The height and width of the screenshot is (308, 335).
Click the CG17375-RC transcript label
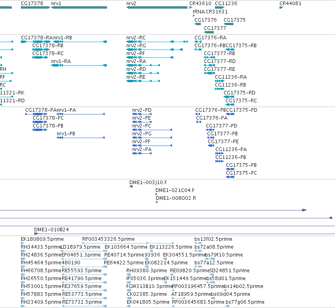[241, 101]
